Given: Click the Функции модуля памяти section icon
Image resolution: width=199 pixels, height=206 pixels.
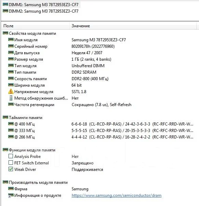Looking at the screenshot, I should (5, 150).
